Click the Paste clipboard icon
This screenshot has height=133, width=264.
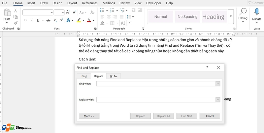coord(7,13)
